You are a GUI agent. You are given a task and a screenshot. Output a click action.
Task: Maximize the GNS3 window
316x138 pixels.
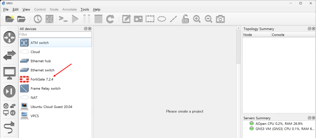click(301, 3)
